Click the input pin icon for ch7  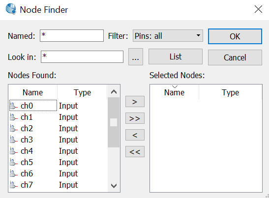click(x=14, y=185)
